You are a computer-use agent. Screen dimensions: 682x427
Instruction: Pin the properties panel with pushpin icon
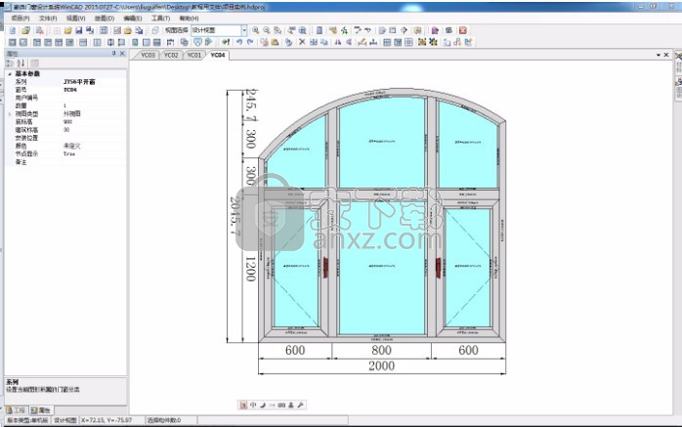click(x=114, y=53)
